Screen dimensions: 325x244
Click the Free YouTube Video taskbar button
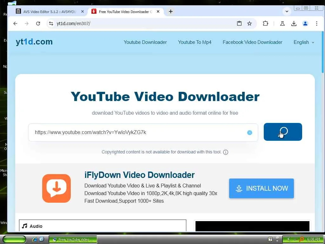click(73, 240)
